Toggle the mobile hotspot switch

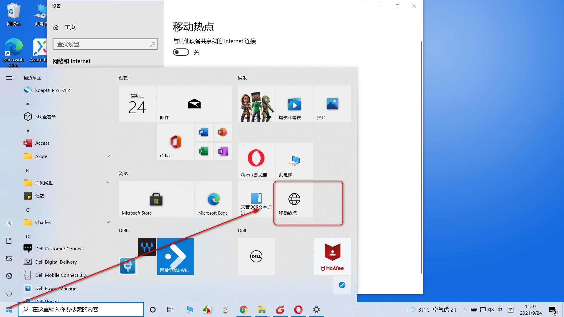[x=181, y=52]
